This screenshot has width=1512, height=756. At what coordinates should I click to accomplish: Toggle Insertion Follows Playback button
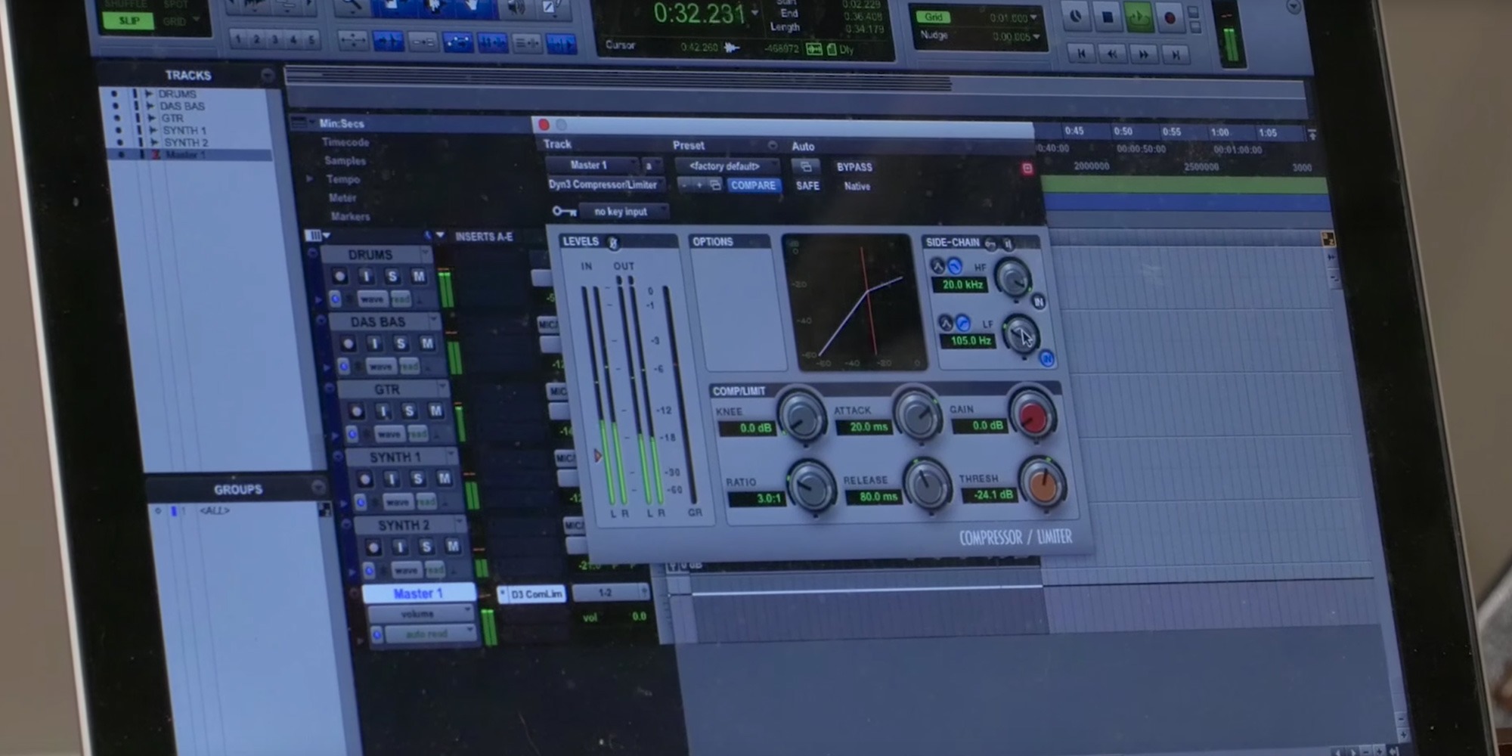pos(560,45)
